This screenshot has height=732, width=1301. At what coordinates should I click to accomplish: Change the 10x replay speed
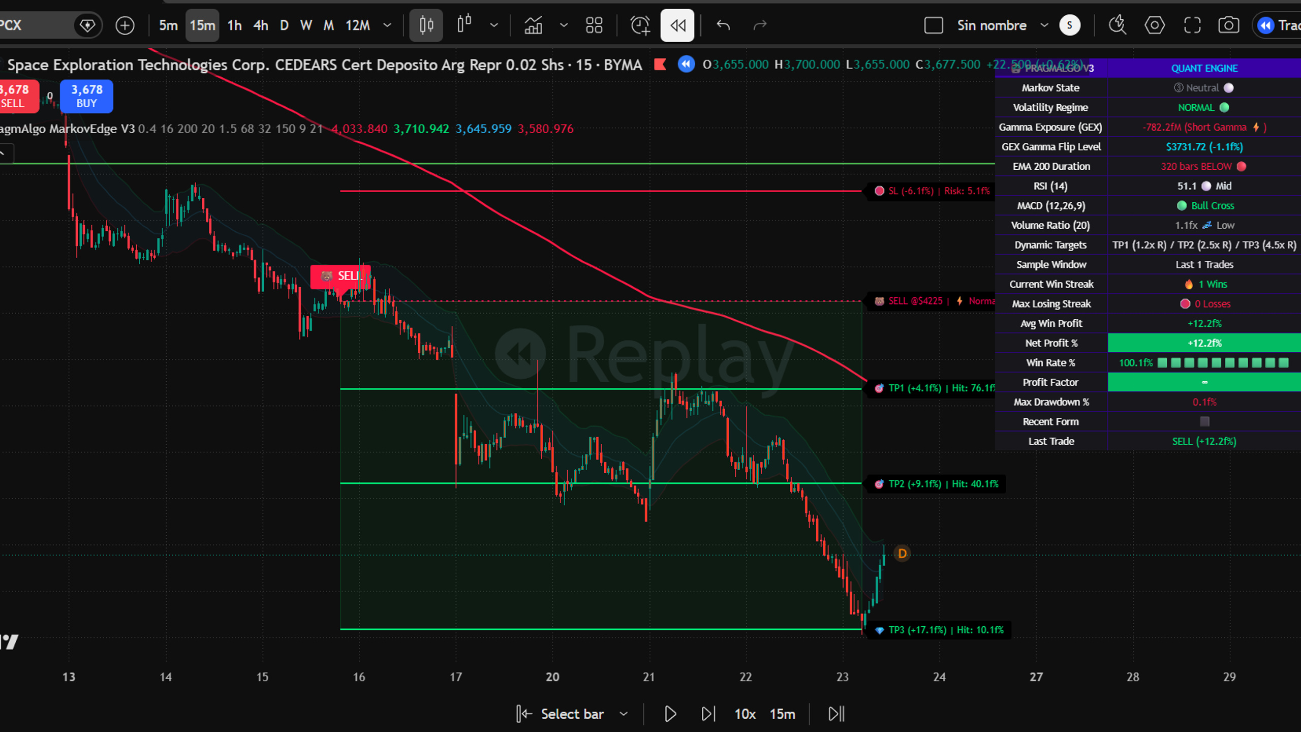[745, 714]
